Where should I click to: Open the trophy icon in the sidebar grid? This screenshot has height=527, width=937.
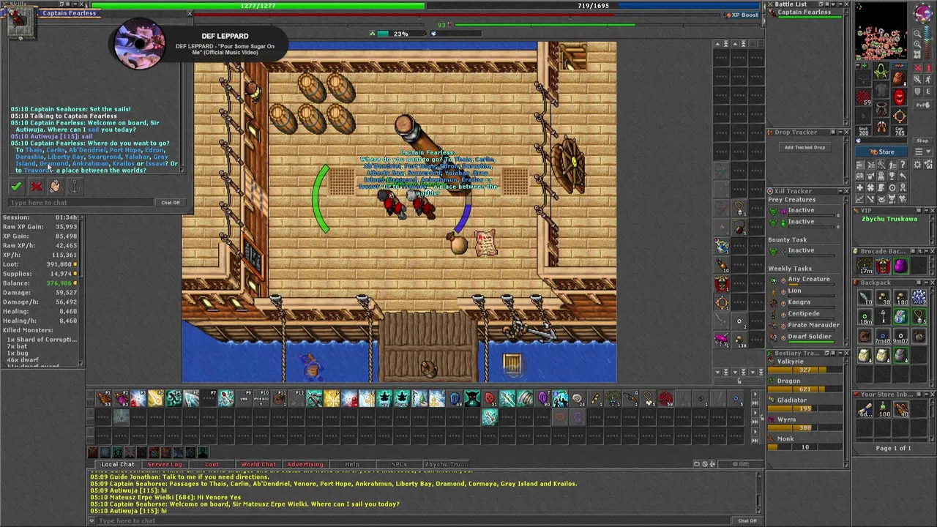pyautogui.click(x=892, y=176)
